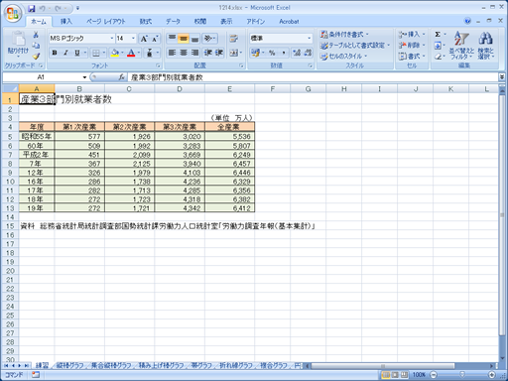Toggle middle vertical alignment
Image resolution: width=508 pixels, height=381 pixels.
[x=184, y=39]
